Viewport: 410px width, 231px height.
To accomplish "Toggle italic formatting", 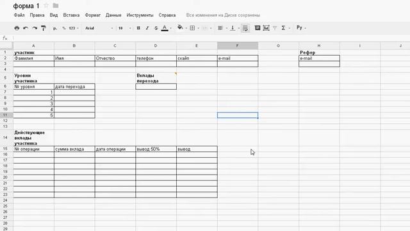I will point(147,28).
